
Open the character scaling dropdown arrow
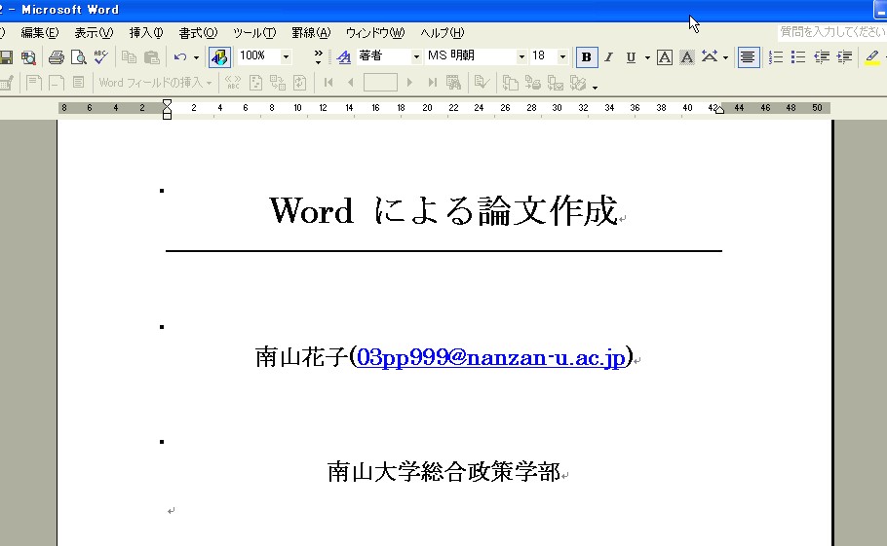[725, 57]
